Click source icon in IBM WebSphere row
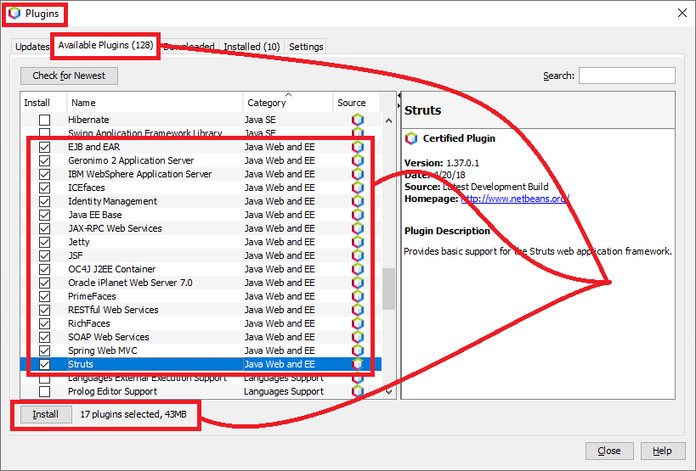This screenshot has width=696, height=471. 357,174
